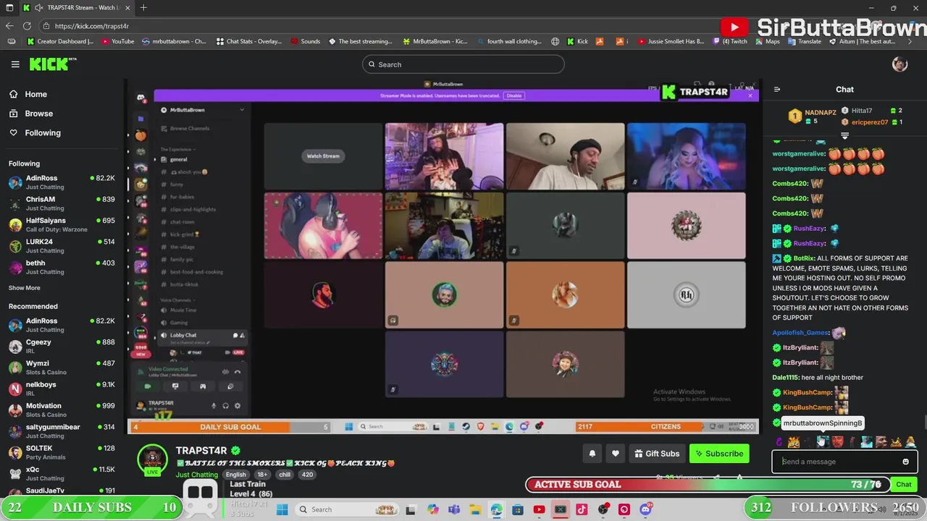Open Maps bookmark
The image size is (927, 521).
pyautogui.click(x=767, y=41)
